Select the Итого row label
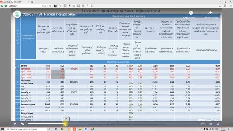 click(x=24, y=65)
